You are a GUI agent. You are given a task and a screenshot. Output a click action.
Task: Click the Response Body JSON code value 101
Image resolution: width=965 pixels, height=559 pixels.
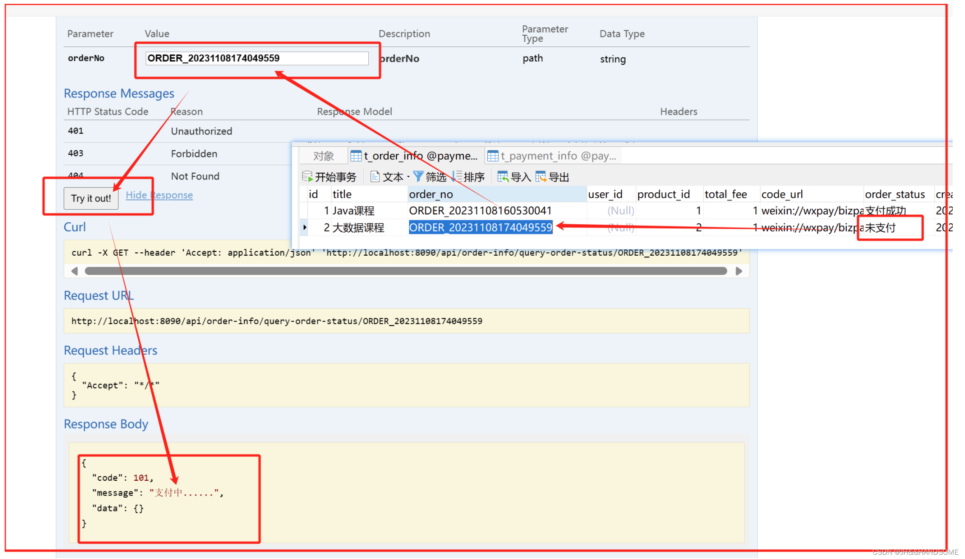(141, 478)
